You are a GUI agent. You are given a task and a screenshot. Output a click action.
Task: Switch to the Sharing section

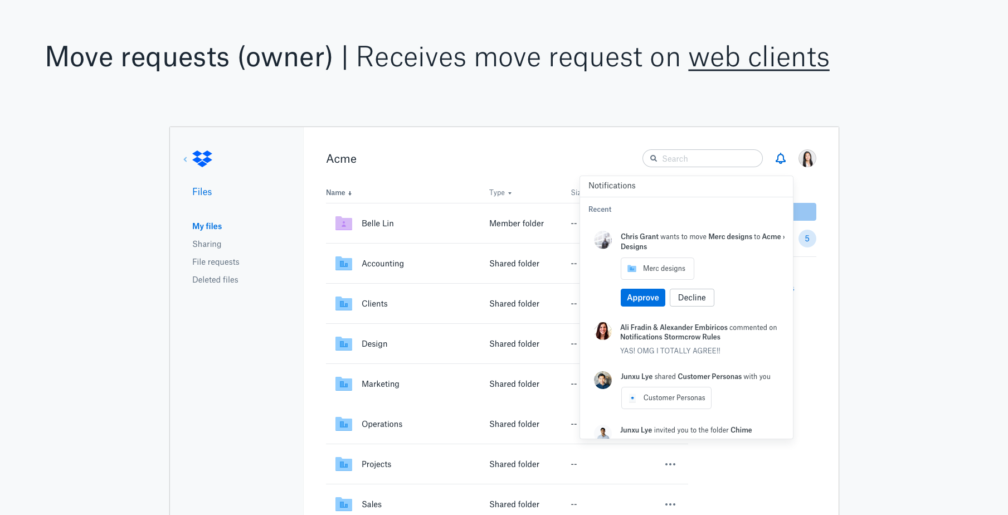pyautogui.click(x=207, y=244)
